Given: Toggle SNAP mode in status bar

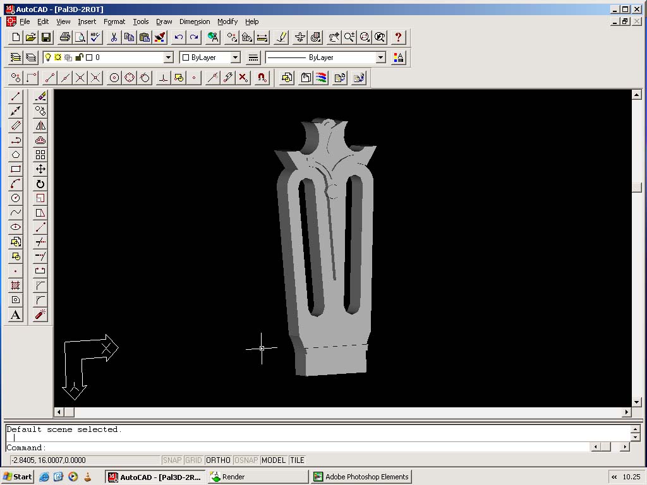Looking at the screenshot, I should click(x=172, y=460).
